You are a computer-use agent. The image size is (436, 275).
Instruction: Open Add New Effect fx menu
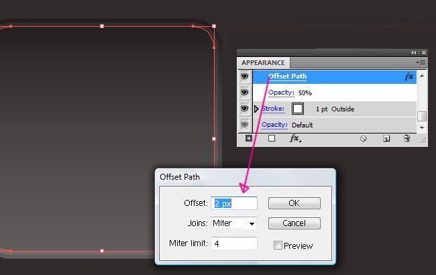coord(295,138)
